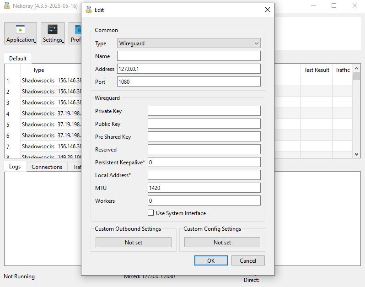Screen dimensions: 365x287
Task: Expand the Type dropdown showing Wireguard
Action: click(189, 43)
